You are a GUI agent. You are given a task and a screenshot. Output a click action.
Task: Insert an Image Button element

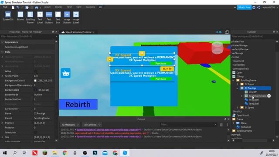67,17
